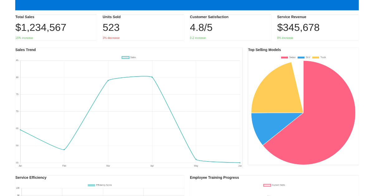The height and width of the screenshot is (196, 374).
Task: Click the Units Sold card showing 523
Action: coord(143,27)
